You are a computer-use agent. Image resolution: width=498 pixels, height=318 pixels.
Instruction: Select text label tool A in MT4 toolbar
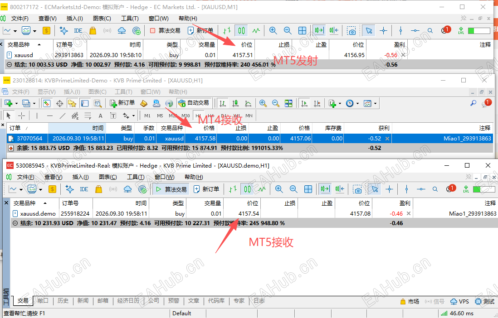point(100,116)
